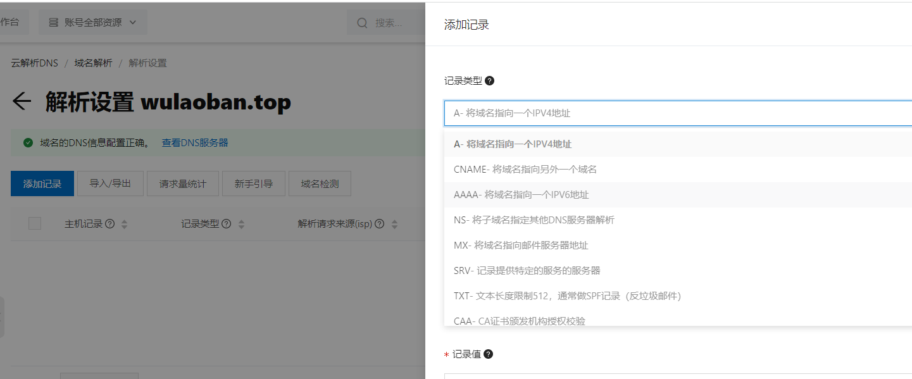Click help icon next to 记录类型 label

click(x=489, y=81)
